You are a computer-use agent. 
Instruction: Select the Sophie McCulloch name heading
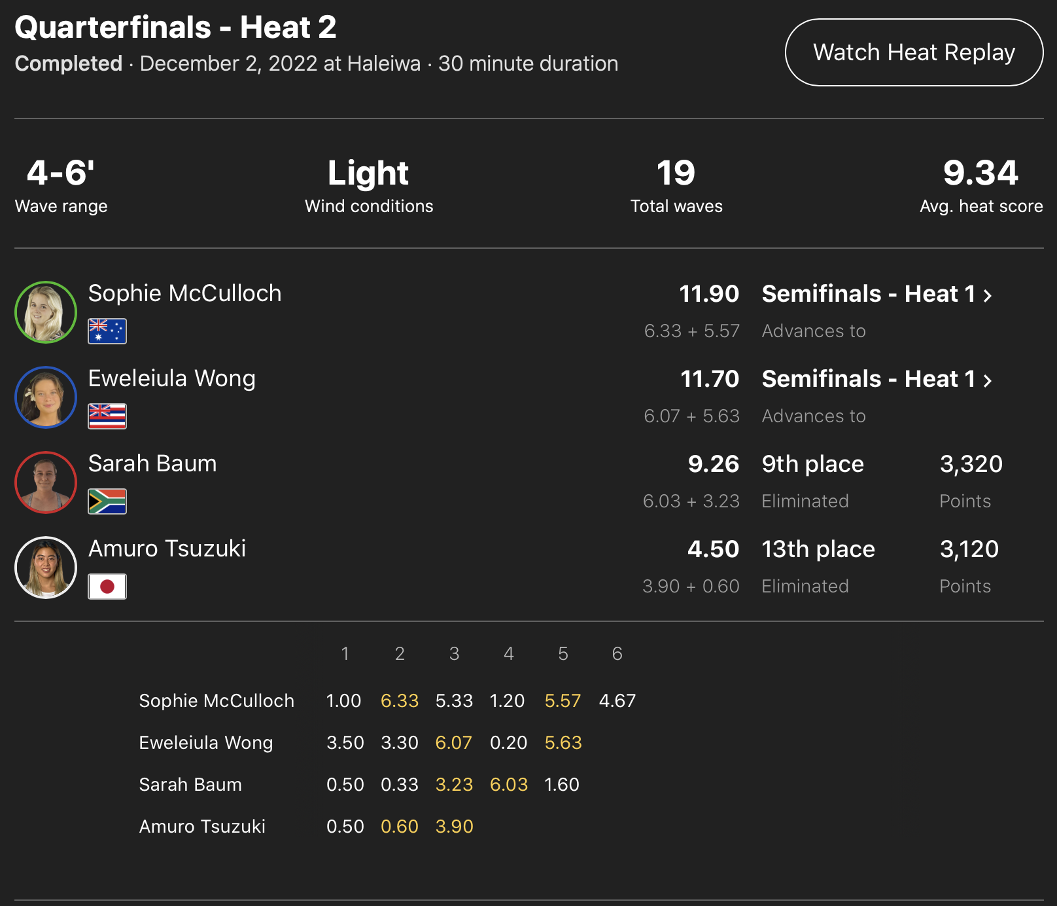tap(184, 293)
